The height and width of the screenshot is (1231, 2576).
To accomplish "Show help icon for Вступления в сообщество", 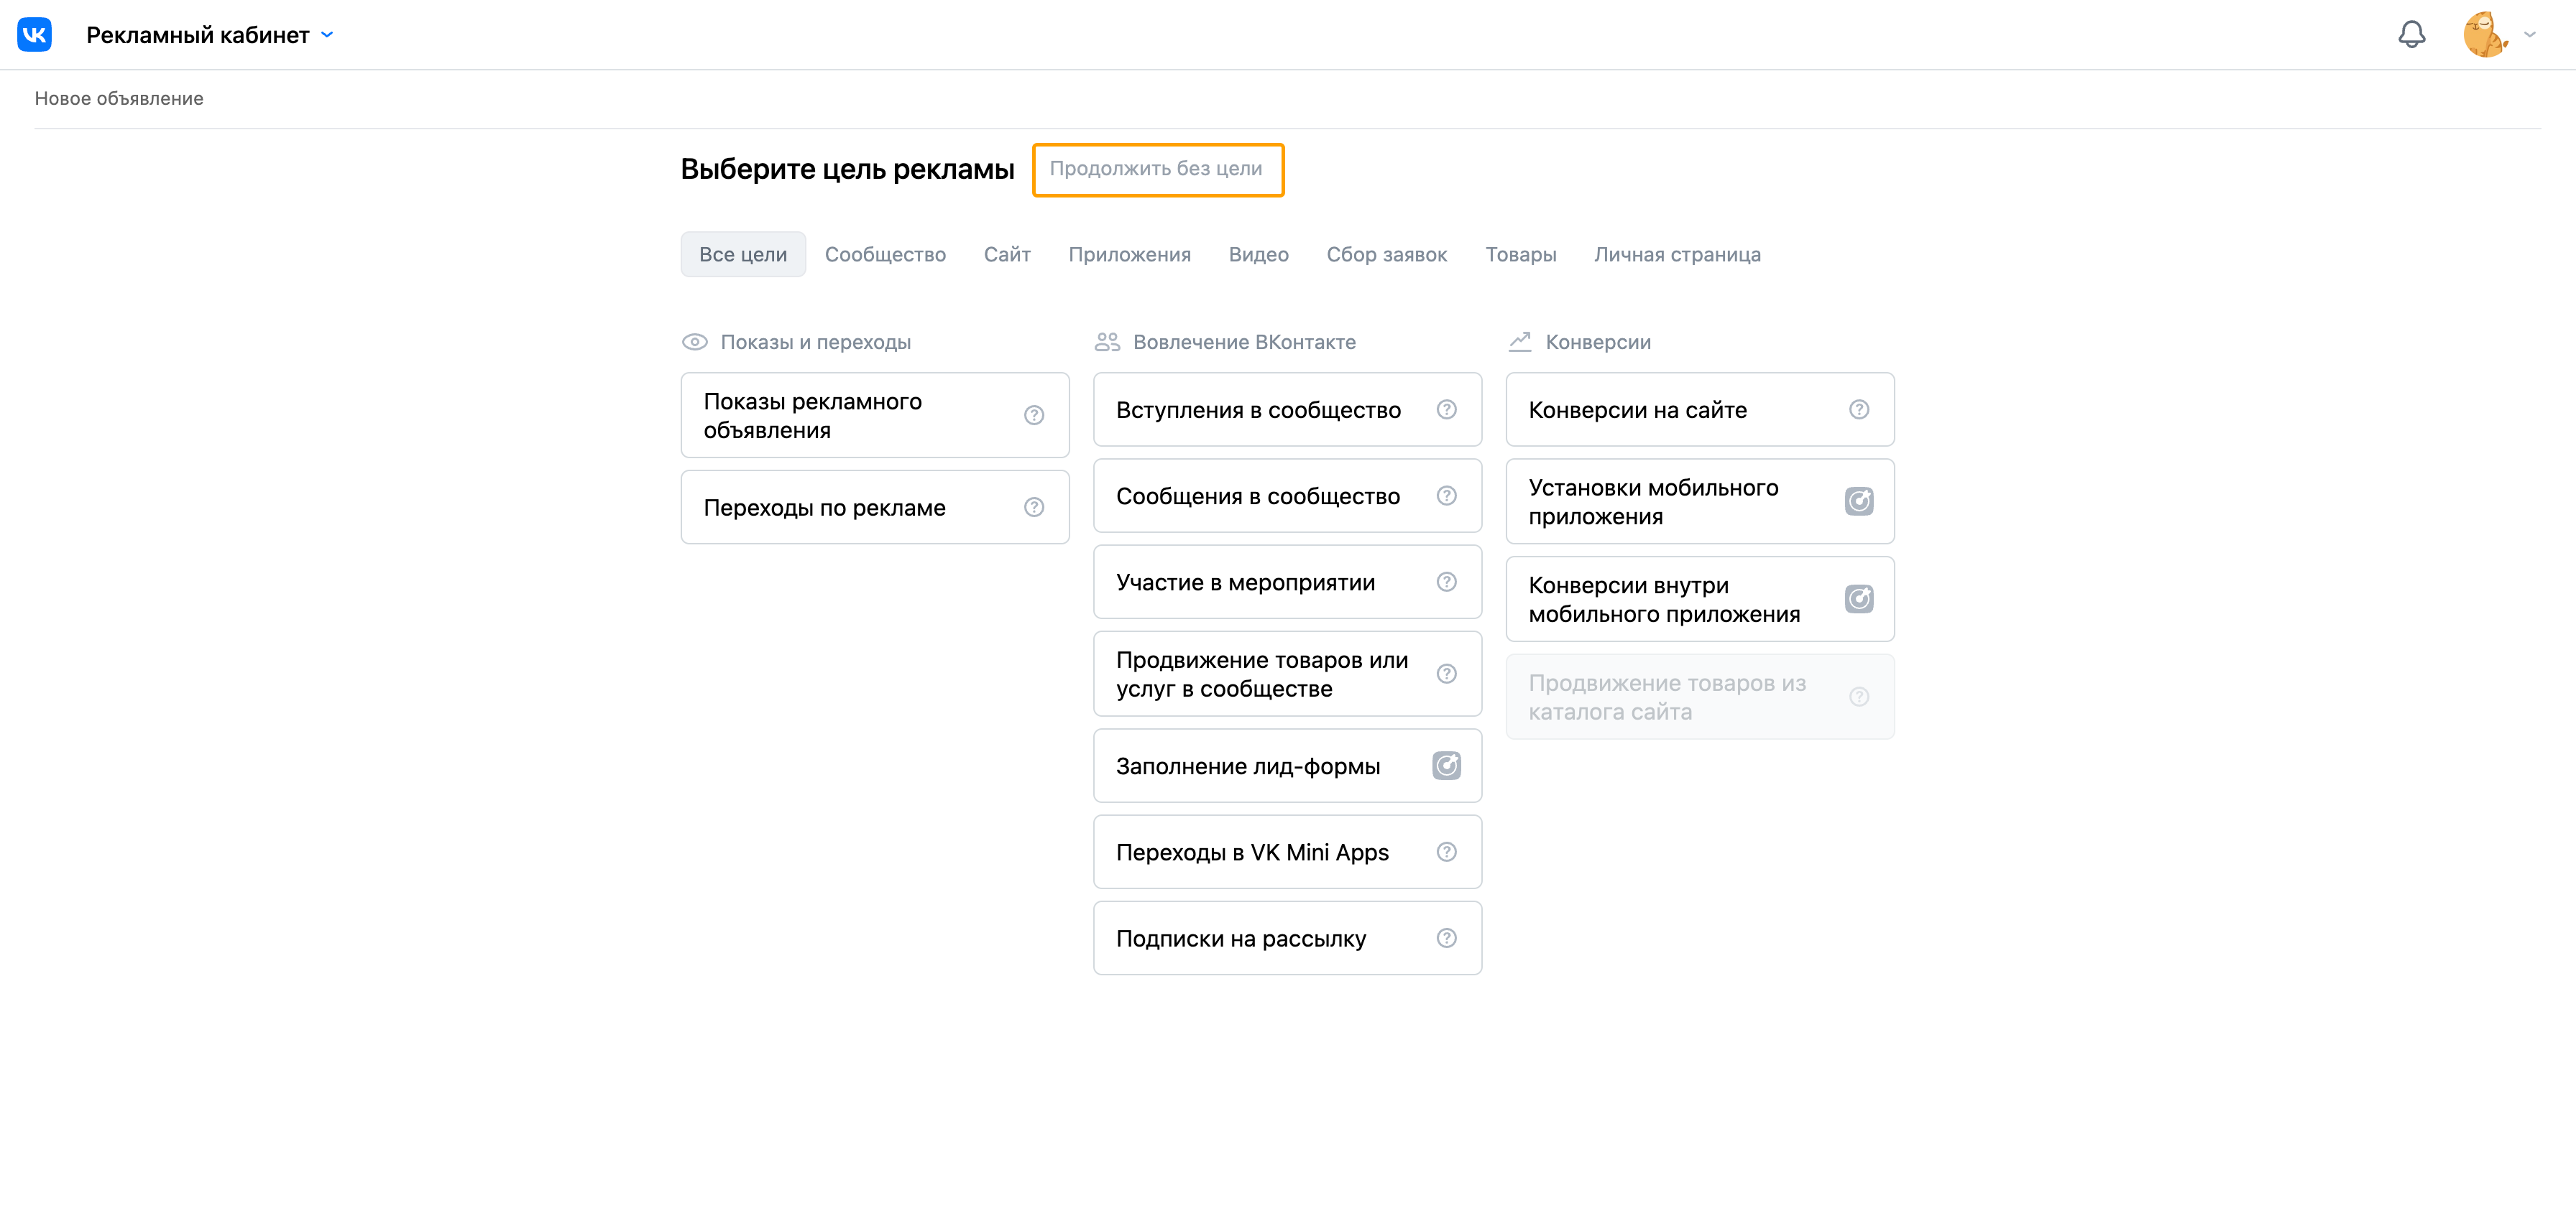I will pyautogui.click(x=1446, y=409).
